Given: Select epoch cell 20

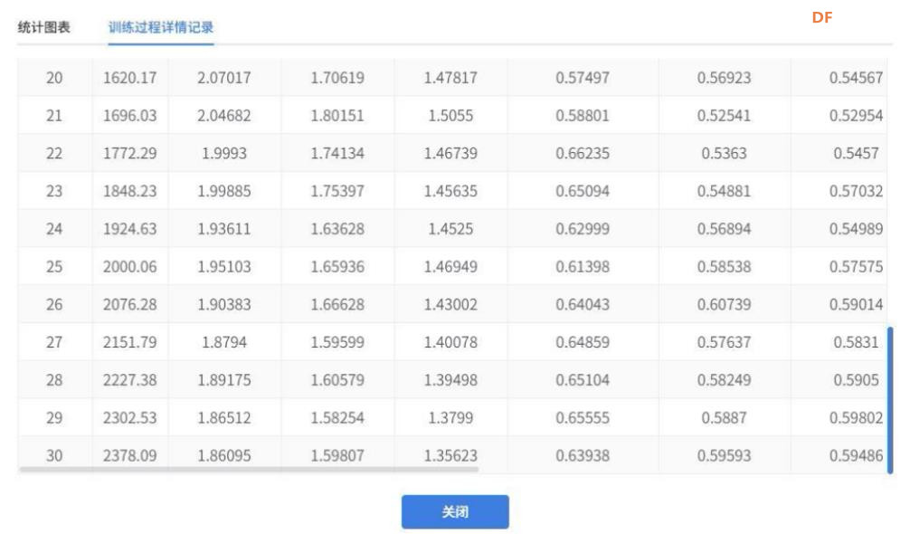Looking at the screenshot, I should pos(54,78).
